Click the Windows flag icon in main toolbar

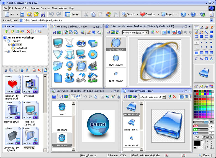coord(109,14)
